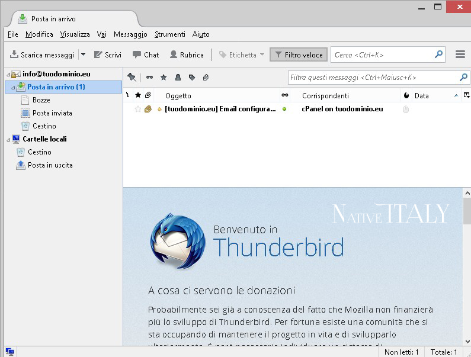Click the Scarica messaggi button
The width and height of the screenshot is (471, 357).
click(42, 55)
